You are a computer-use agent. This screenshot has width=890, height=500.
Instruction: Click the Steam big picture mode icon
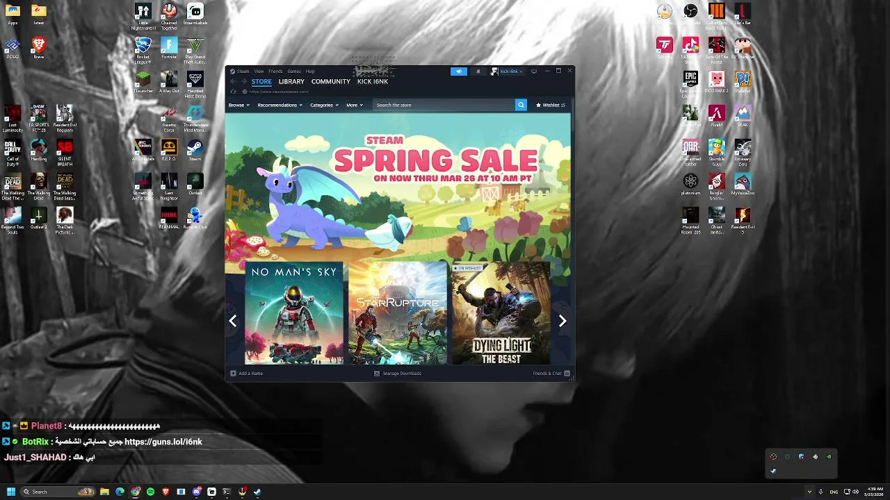533,71
